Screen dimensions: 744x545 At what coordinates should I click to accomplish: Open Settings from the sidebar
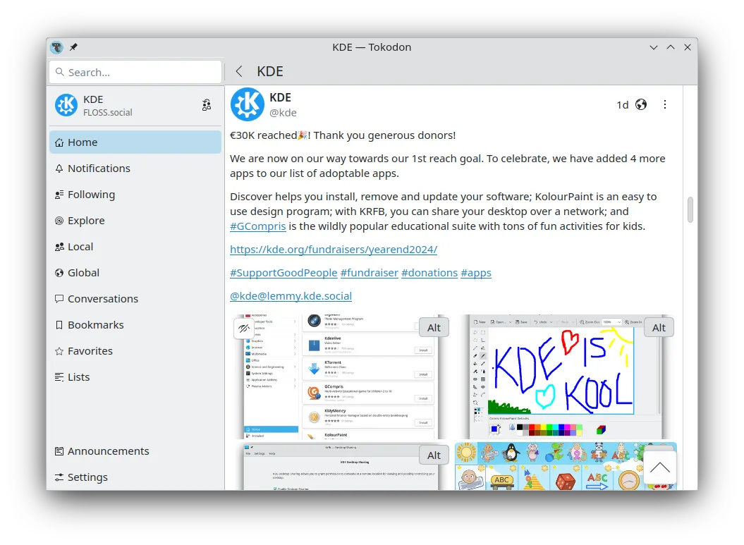coord(87,477)
